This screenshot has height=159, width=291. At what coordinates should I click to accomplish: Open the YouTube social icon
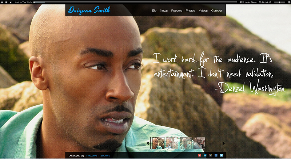[199, 155]
